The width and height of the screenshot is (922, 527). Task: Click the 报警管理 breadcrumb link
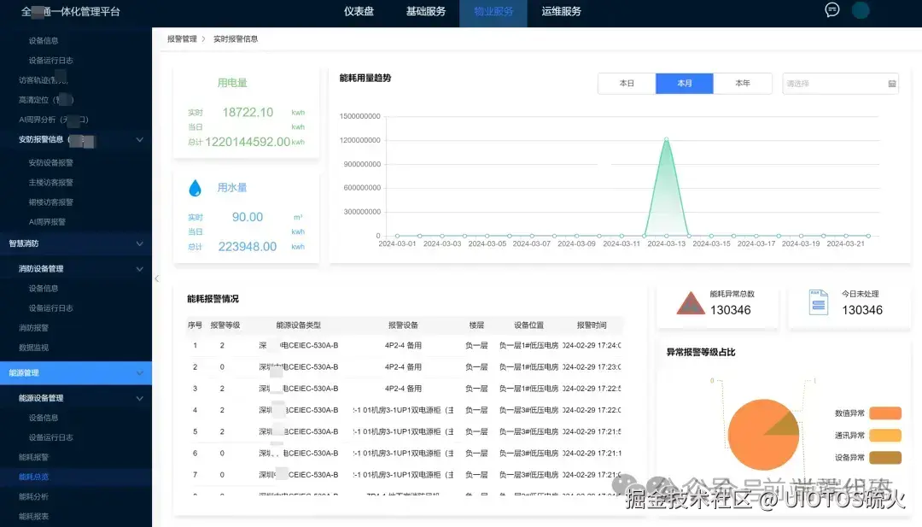(181, 38)
